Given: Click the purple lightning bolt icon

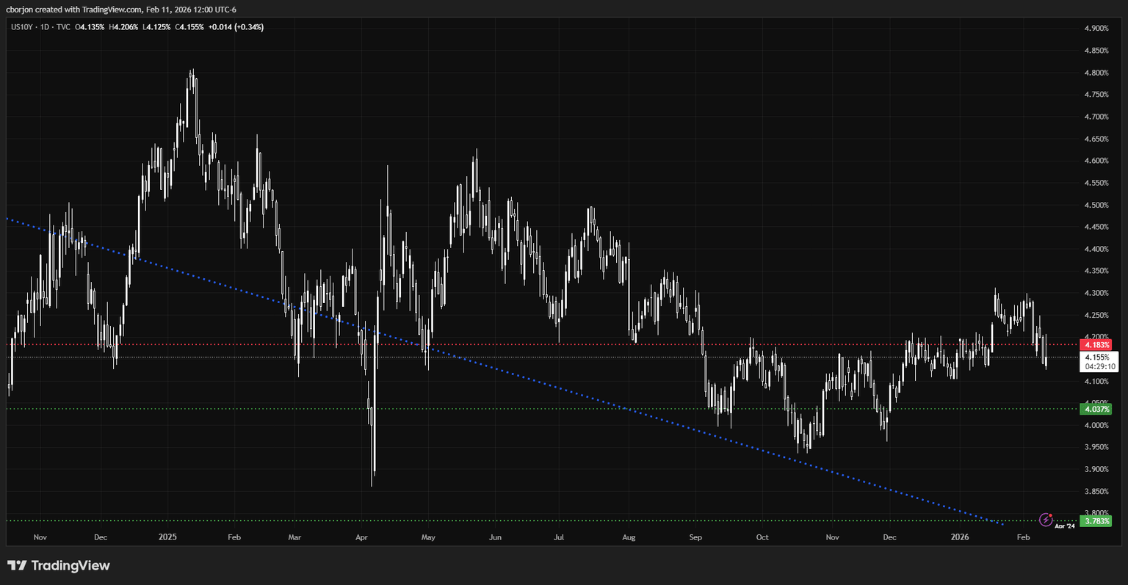Looking at the screenshot, I should (x=1046, y=520).
